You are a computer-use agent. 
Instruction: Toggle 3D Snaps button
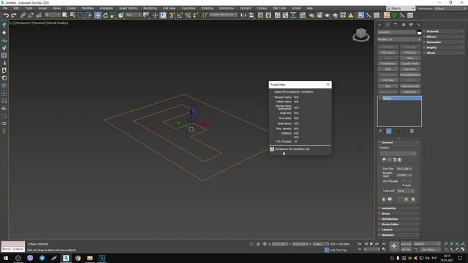(172, 15)
